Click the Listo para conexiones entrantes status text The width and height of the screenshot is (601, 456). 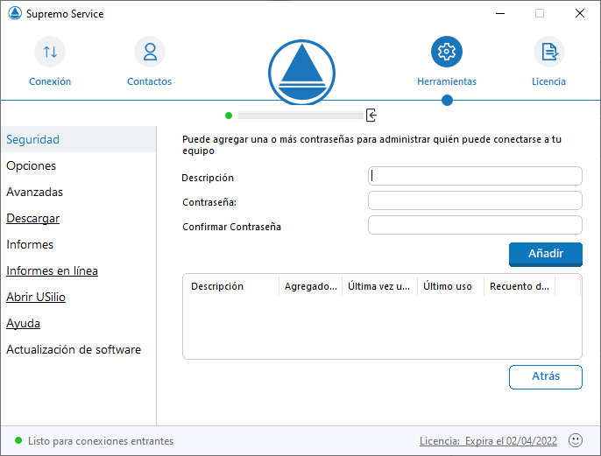click(101, 441)
